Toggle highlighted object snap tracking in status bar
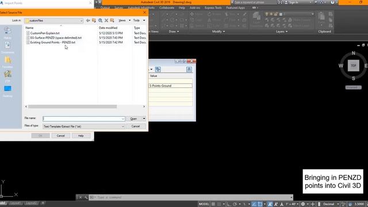The height and width of the screenshot is (207, 368). [254, 204]
